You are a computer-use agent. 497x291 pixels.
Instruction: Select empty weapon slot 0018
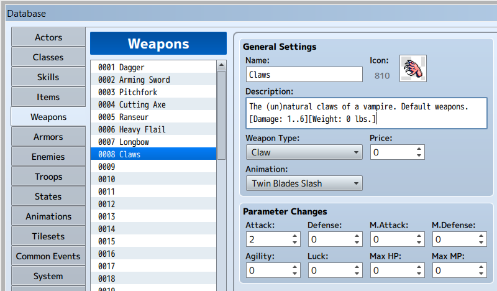coord(153,279)
